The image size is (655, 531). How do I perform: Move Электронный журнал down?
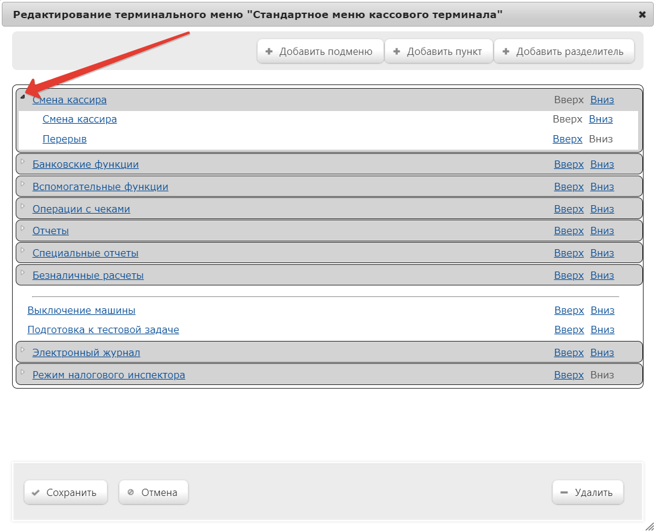[602, 353]
